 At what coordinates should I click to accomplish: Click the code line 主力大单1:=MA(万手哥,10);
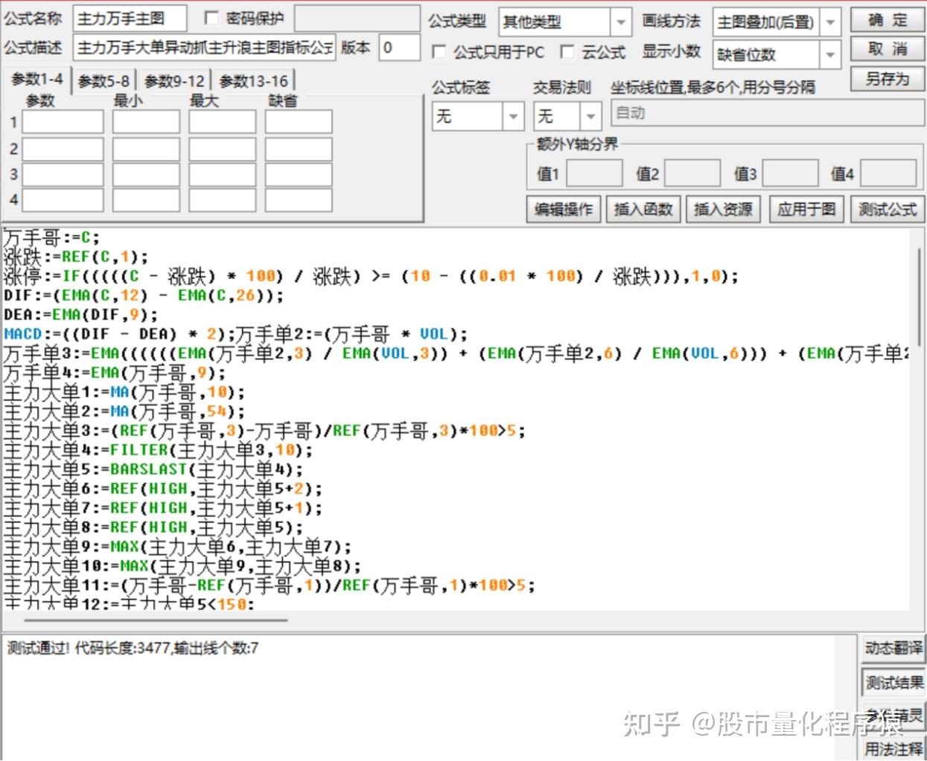124,393
